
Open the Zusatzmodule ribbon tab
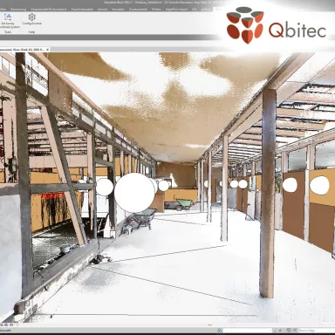click(138, 10)
